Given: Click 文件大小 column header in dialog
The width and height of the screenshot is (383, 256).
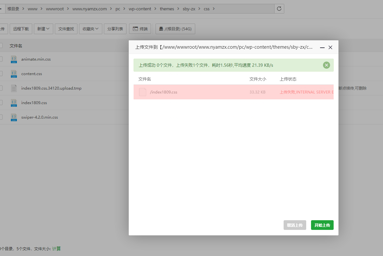Looking at the screenshot, I should pyautogui.click(x=258, y=79).
